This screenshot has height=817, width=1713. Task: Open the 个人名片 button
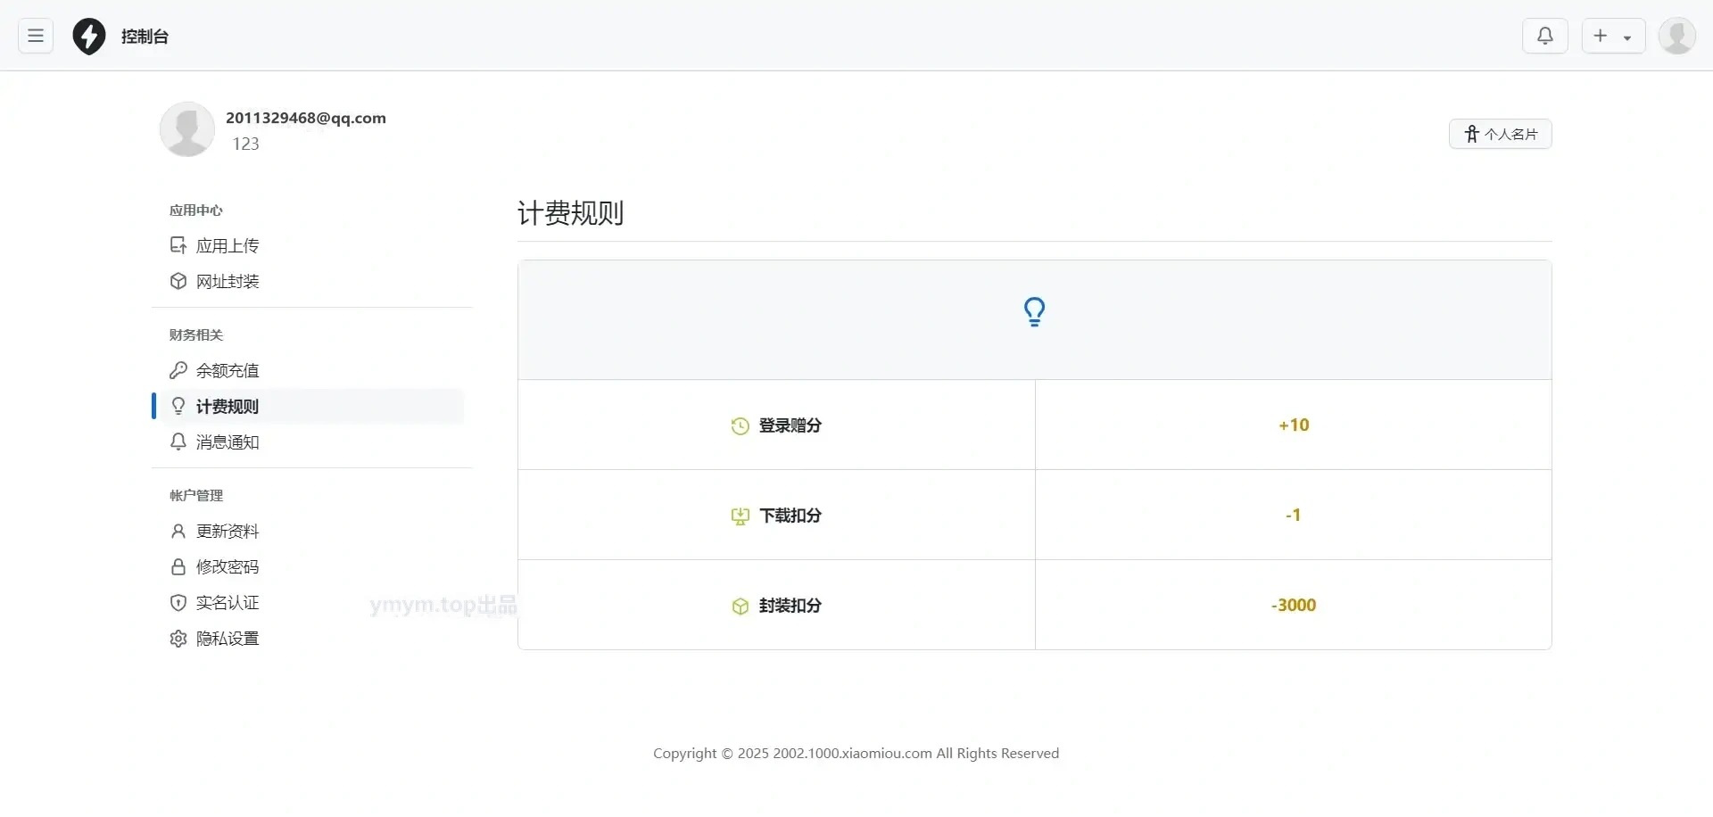1501,134
